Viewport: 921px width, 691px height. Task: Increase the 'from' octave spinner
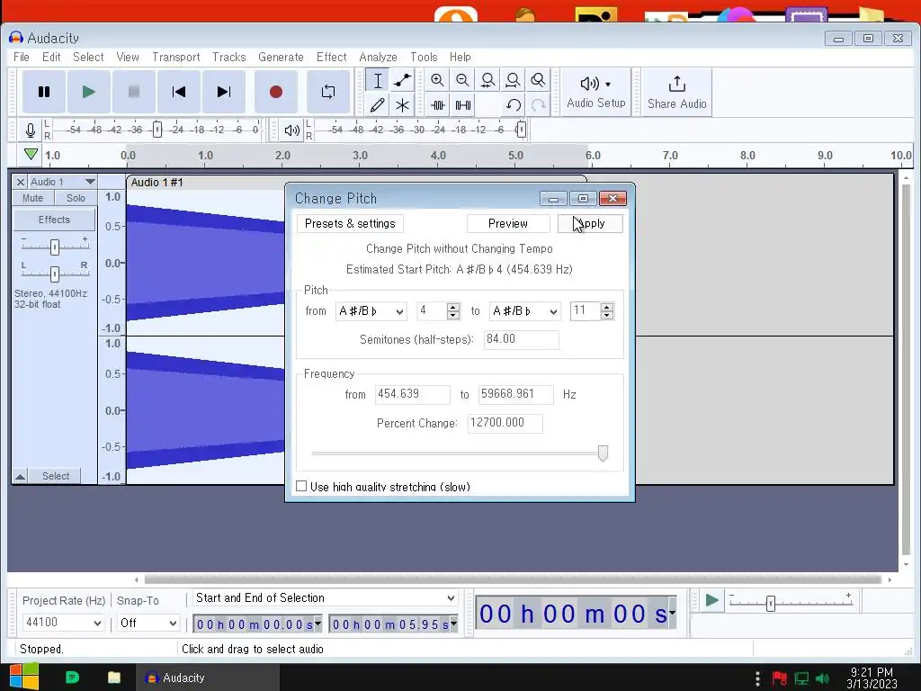pos(453,307)
